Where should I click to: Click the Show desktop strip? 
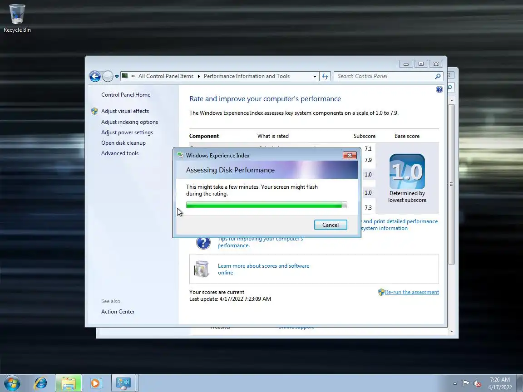[x=520, y=383]
